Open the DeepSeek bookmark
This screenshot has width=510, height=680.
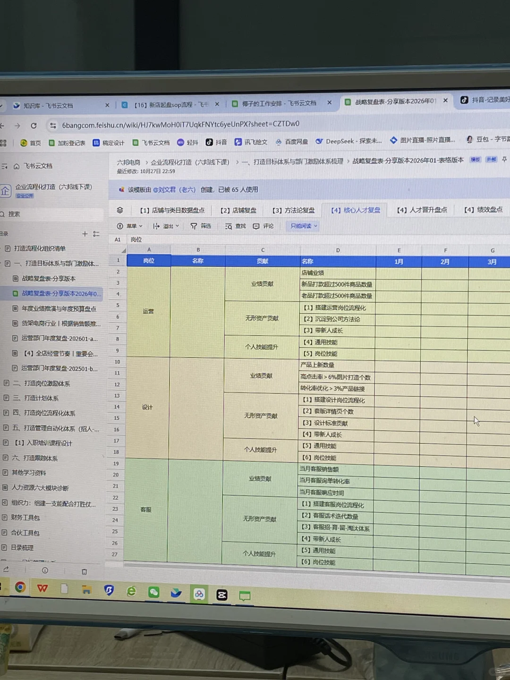(x=348, y=141)
